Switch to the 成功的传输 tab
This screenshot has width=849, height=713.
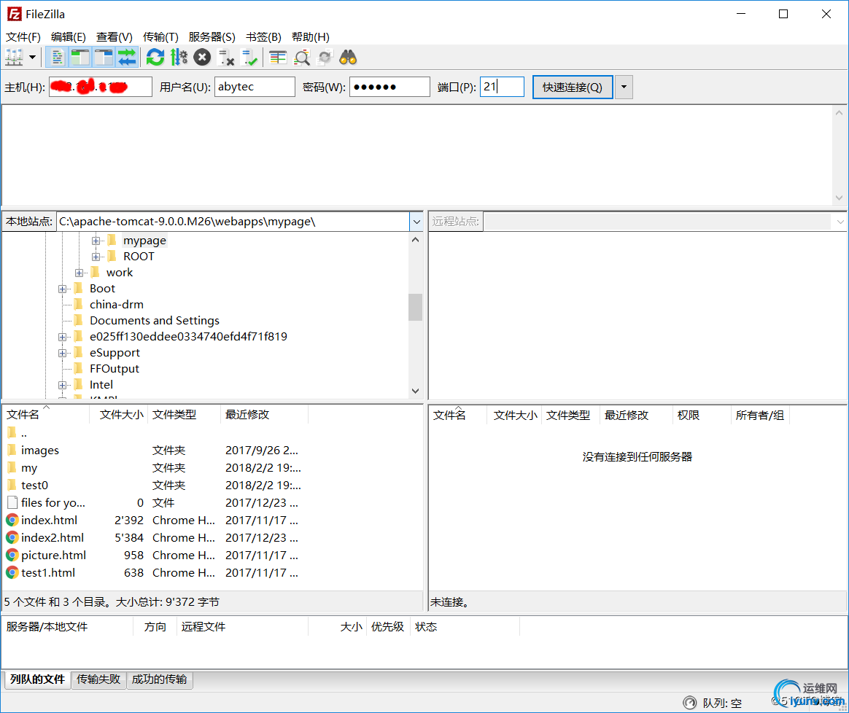coord(159,679)
